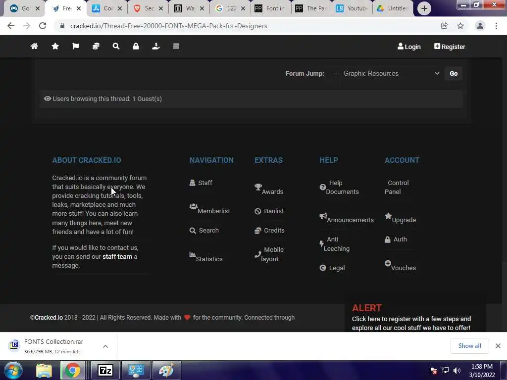The image size is (507, 380).
Task: Open a new browser tab
Action: (x=424, y=8)
